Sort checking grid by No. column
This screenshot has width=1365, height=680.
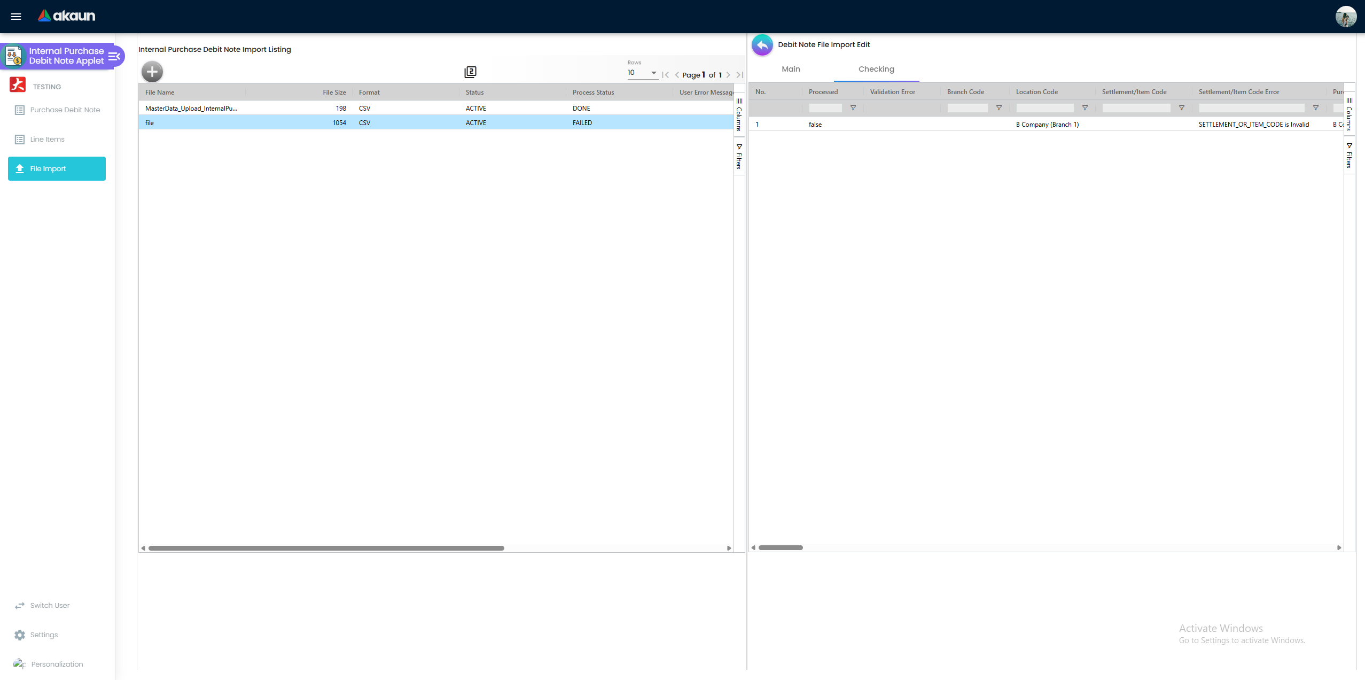click(x=760, y=92)
